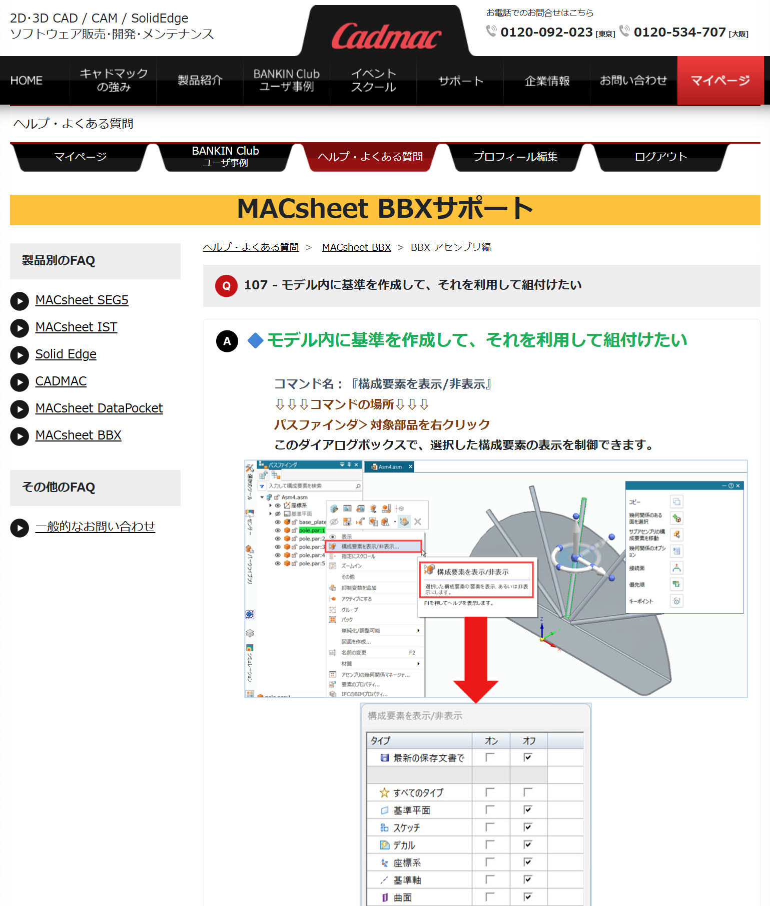
Task: Click the search magnifier in PathFinder search box
Action: (x=358, y=486)
